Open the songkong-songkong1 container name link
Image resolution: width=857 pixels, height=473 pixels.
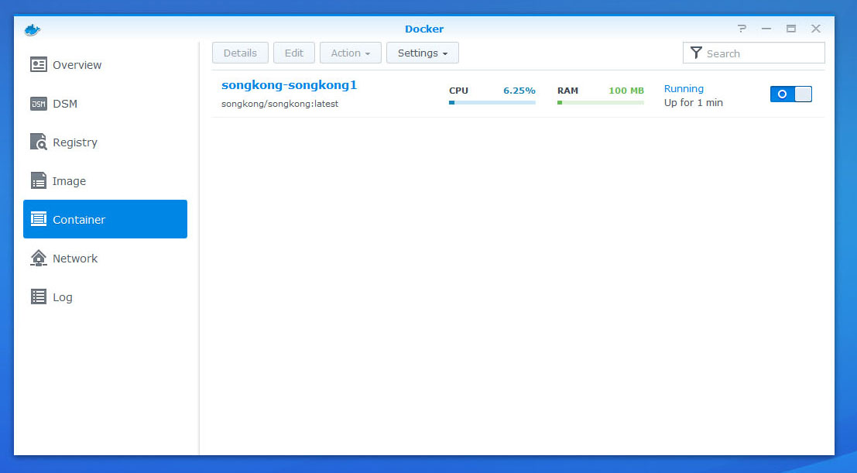pos(289,84)
